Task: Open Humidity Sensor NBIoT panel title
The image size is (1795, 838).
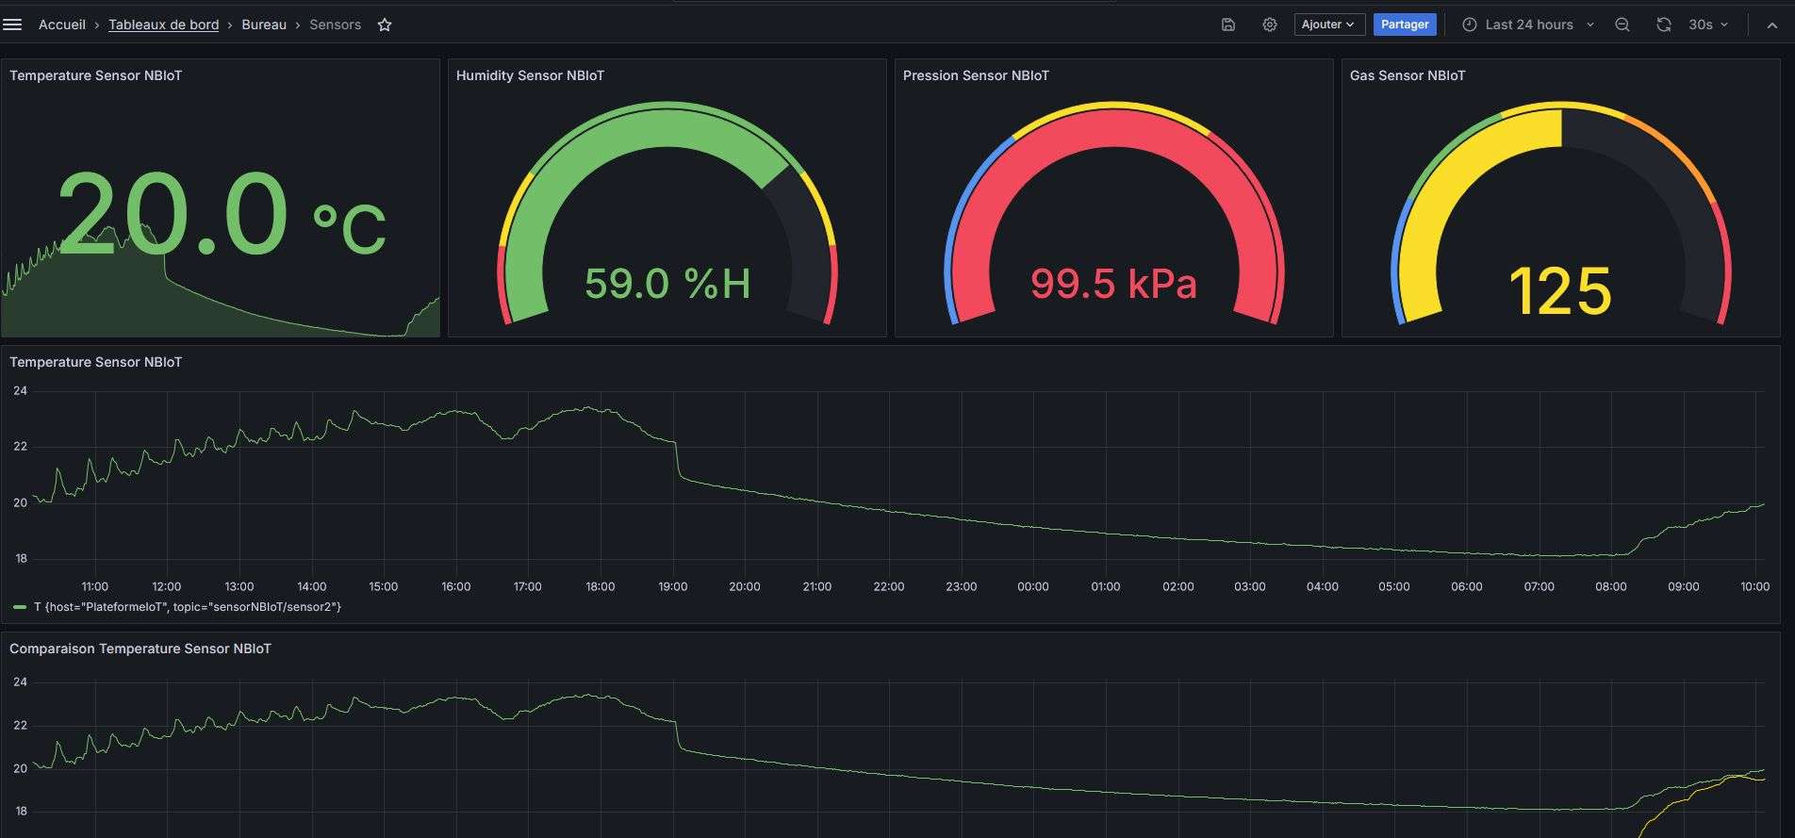Action: point(530,75)
